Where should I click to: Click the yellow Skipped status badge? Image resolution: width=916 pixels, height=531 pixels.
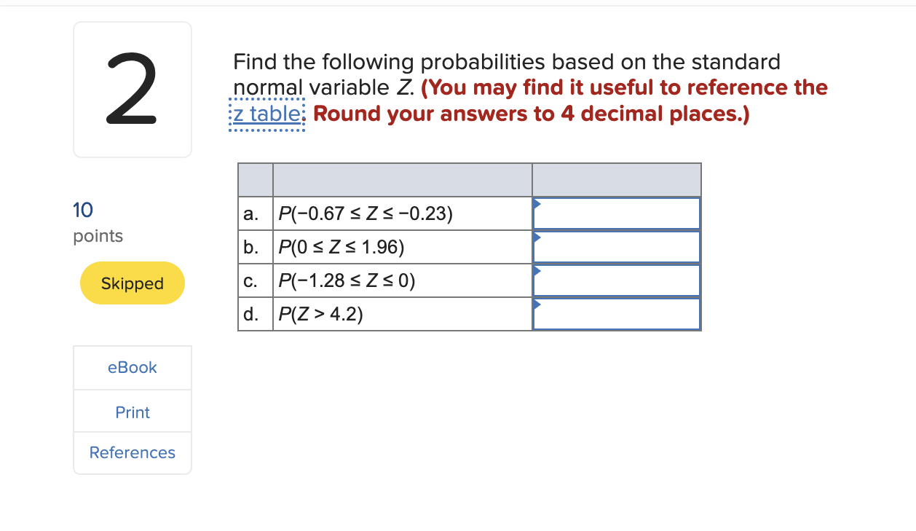[x=132, y=283]
